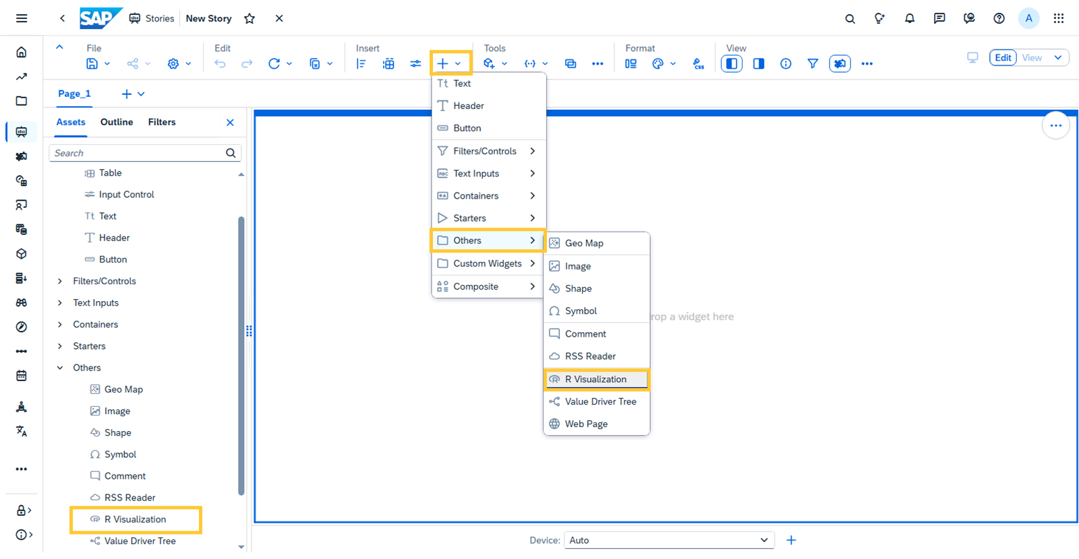Open the Calendar icon in left sidebar
Viewport: 1079px width, 559px height.
click(x=22, y=376)
